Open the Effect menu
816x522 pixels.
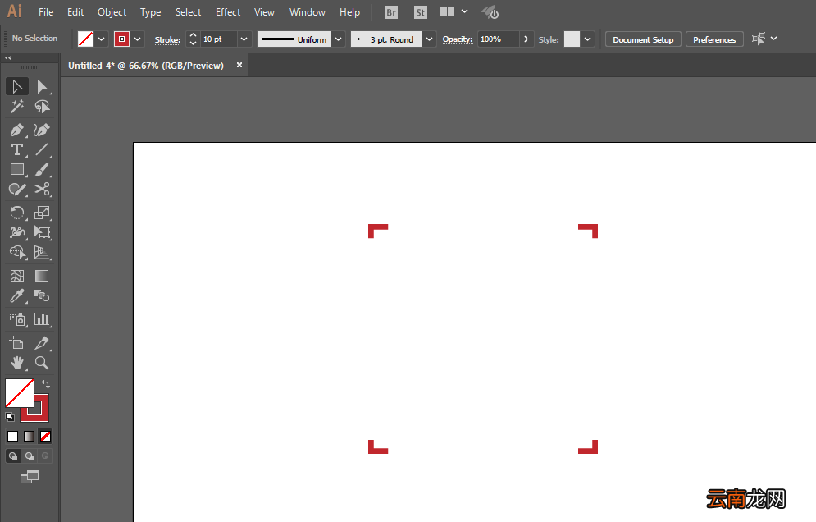pos(228,12)
